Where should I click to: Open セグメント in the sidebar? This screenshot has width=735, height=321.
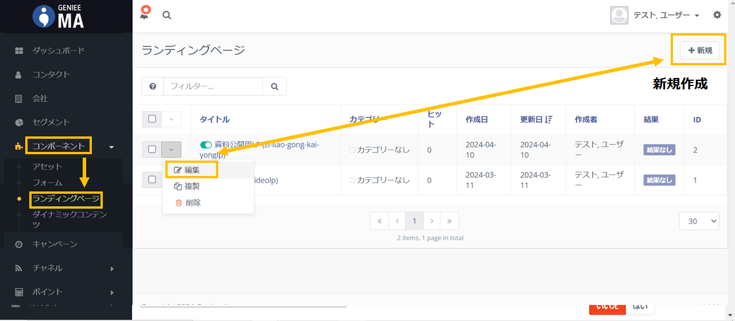(x=51, y=122)
